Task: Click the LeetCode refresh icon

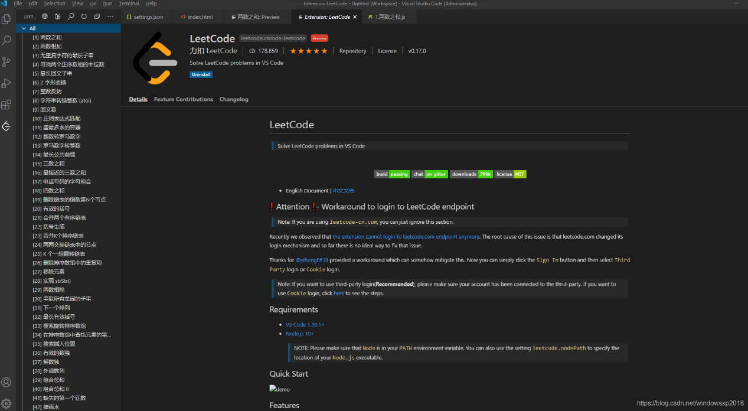Action: (84, 17)
